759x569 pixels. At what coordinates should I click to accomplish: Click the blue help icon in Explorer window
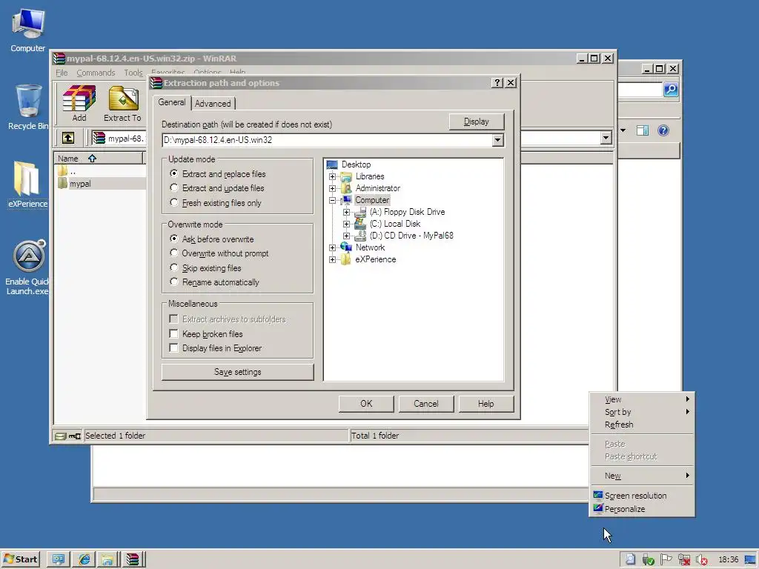pos(663,130)
